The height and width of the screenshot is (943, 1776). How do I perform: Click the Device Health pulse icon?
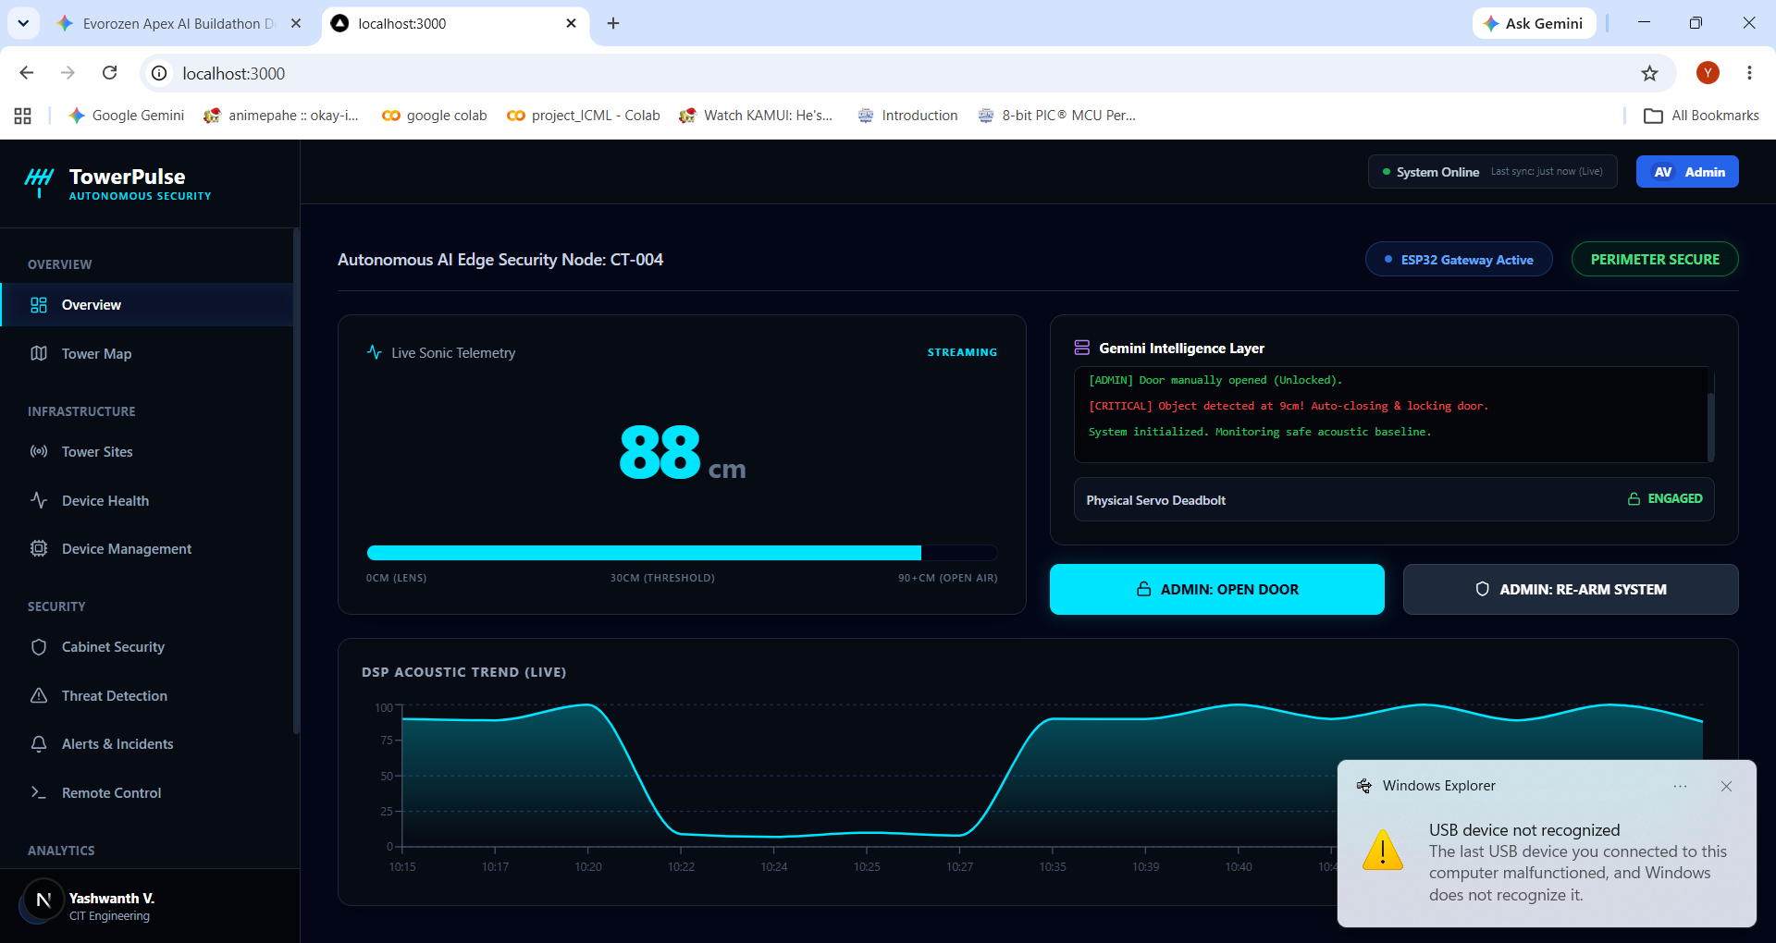coord(39,501)
